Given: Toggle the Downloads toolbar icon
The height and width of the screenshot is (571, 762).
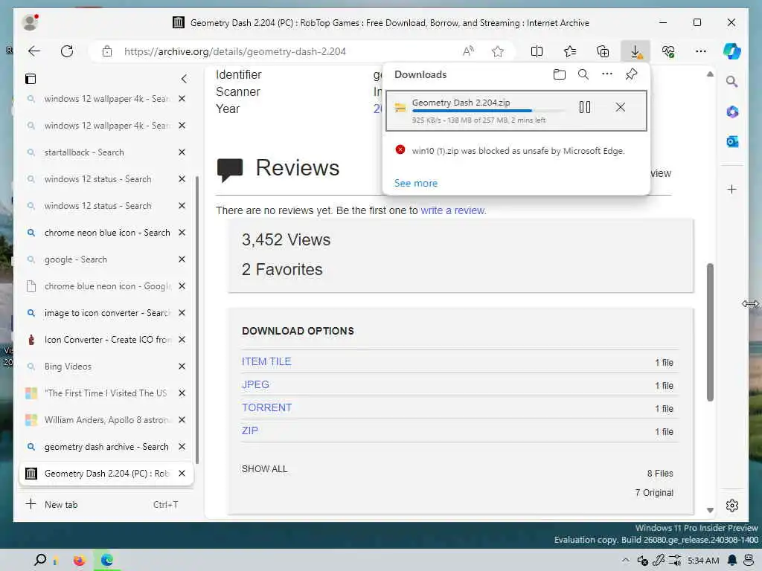Looking at the screenshot, I should [x=635, y=51].
